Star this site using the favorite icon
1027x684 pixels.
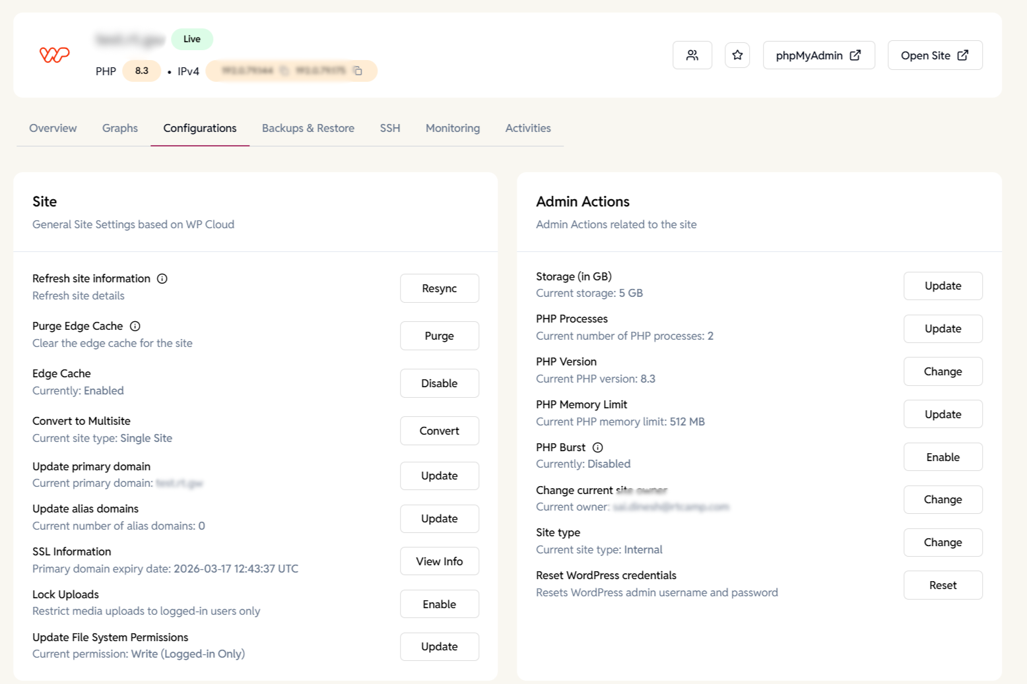(x=737, y=55)
